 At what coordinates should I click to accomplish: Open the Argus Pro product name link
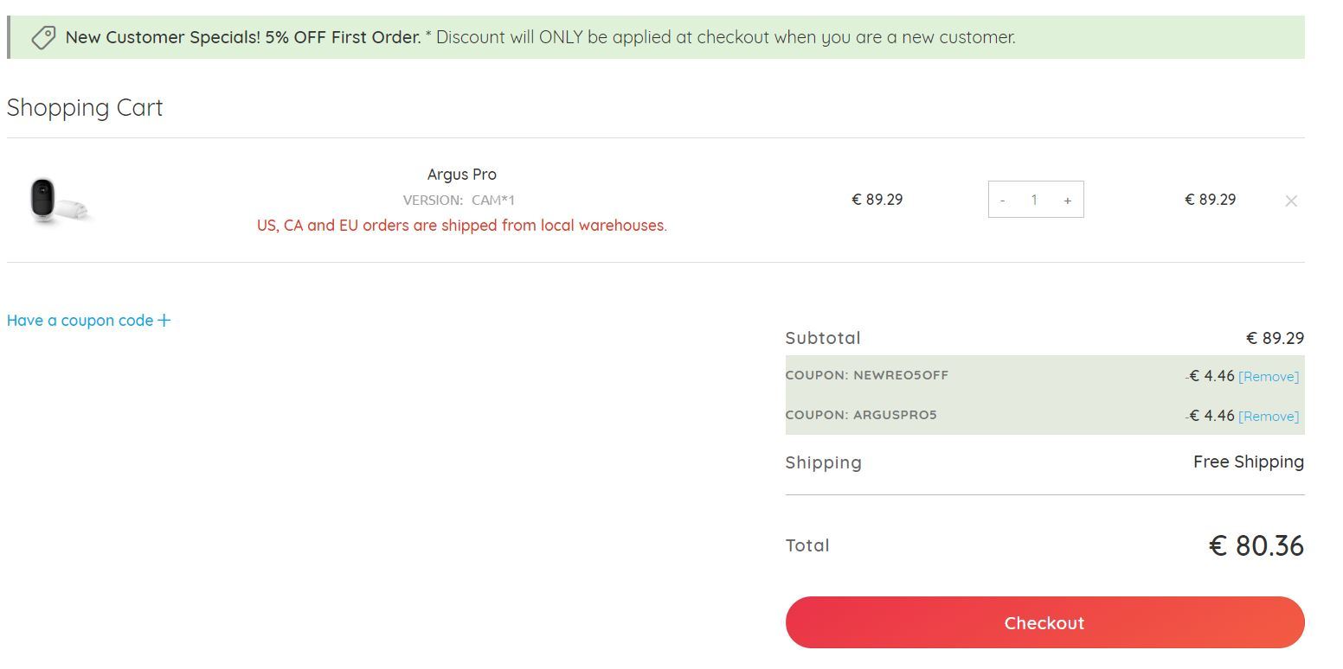(x=461, y=174)
